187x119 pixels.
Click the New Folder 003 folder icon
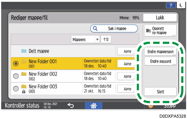click(24, 86)
